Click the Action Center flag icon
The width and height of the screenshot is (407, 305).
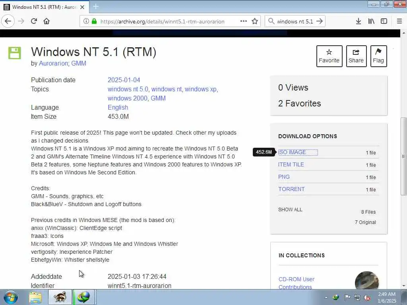click(347, 297)
